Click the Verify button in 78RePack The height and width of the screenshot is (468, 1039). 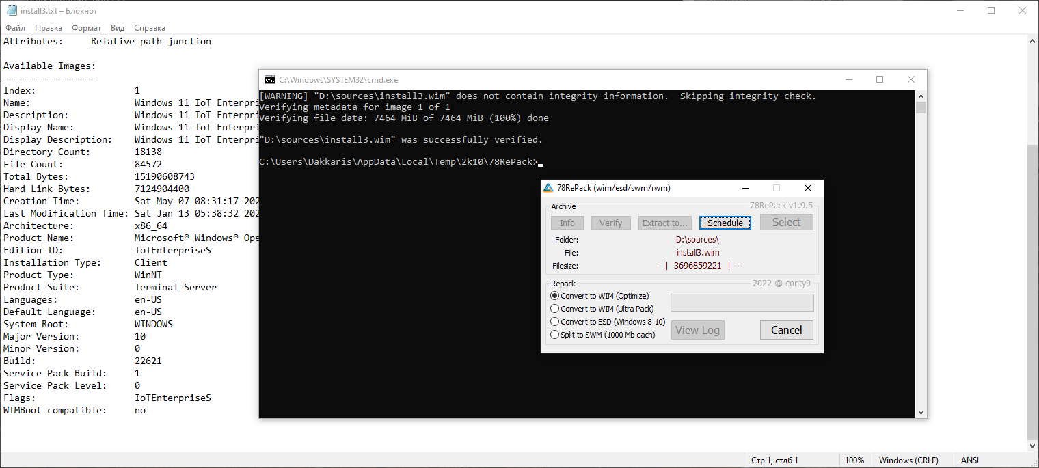(610, 223)
